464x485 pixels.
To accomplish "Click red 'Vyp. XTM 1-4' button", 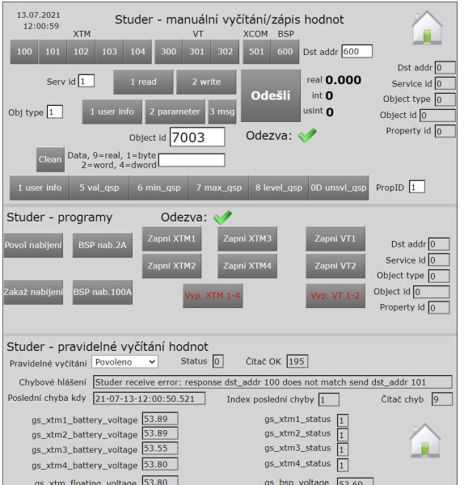I will pos(213,296).
